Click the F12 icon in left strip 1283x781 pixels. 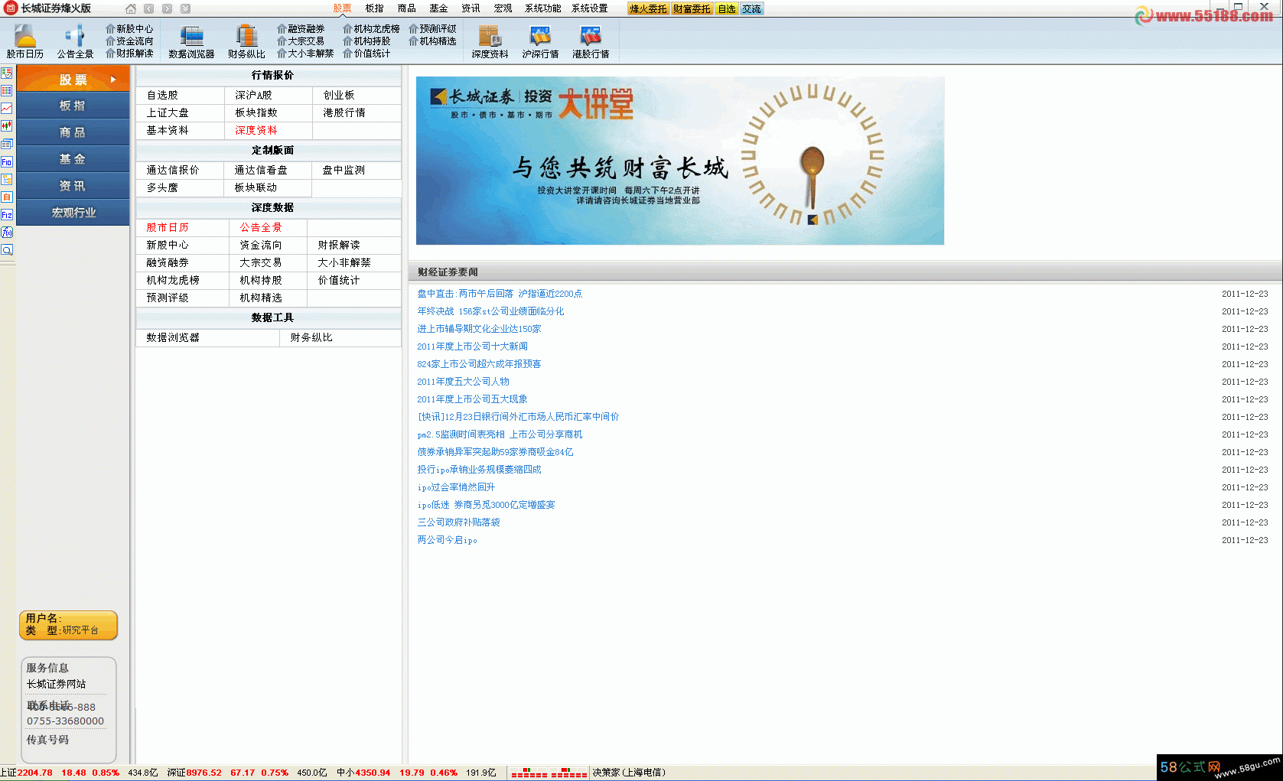pos(7,215)
